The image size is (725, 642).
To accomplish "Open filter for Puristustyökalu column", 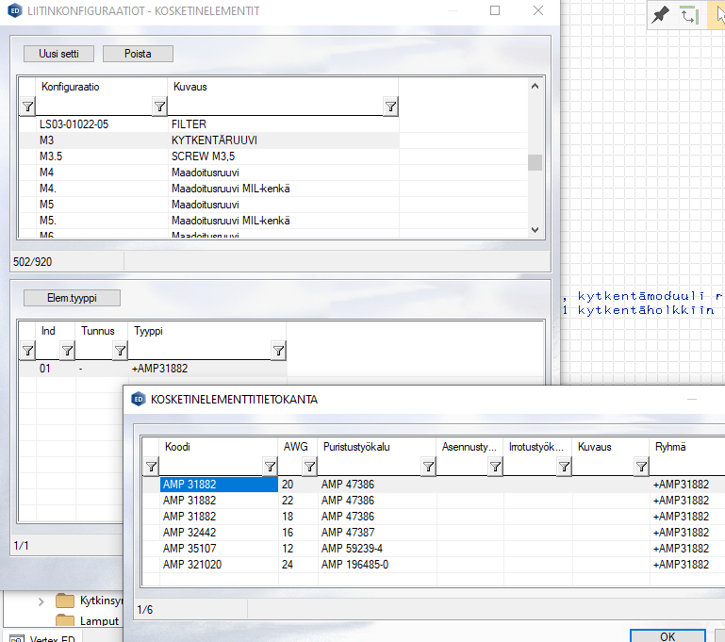I will pos(428,466).
